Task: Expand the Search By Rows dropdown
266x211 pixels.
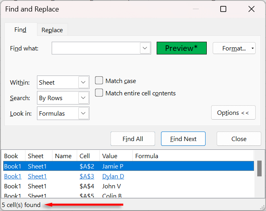Action: (x=83, y=98)
